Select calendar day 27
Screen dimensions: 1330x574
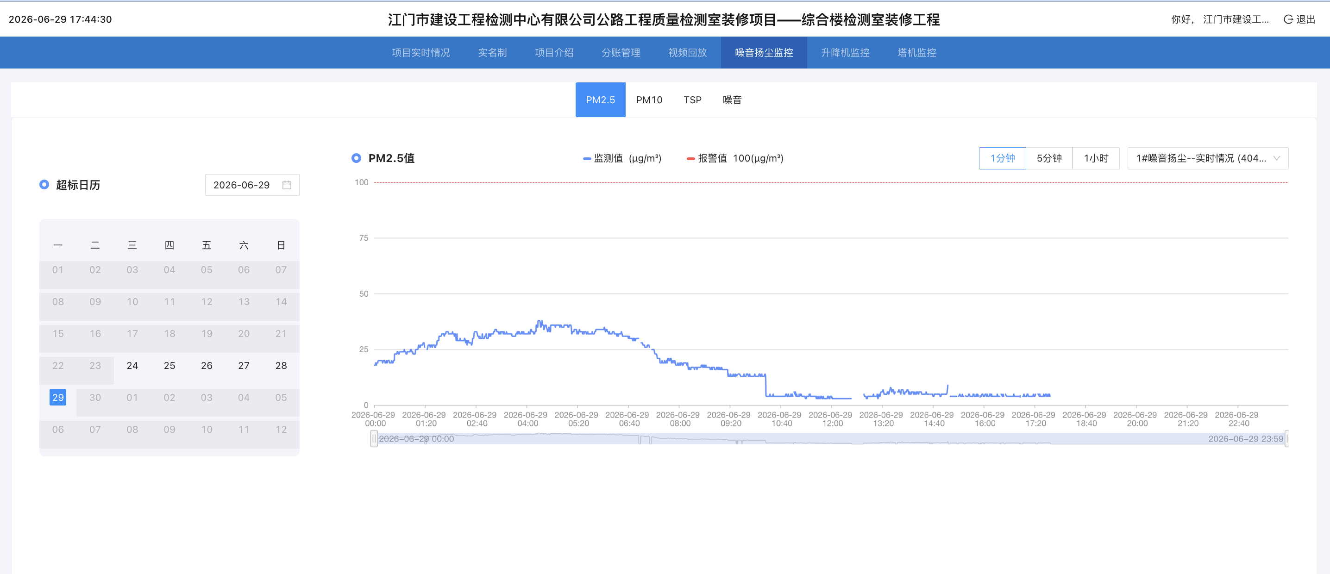tap(244, 365)
